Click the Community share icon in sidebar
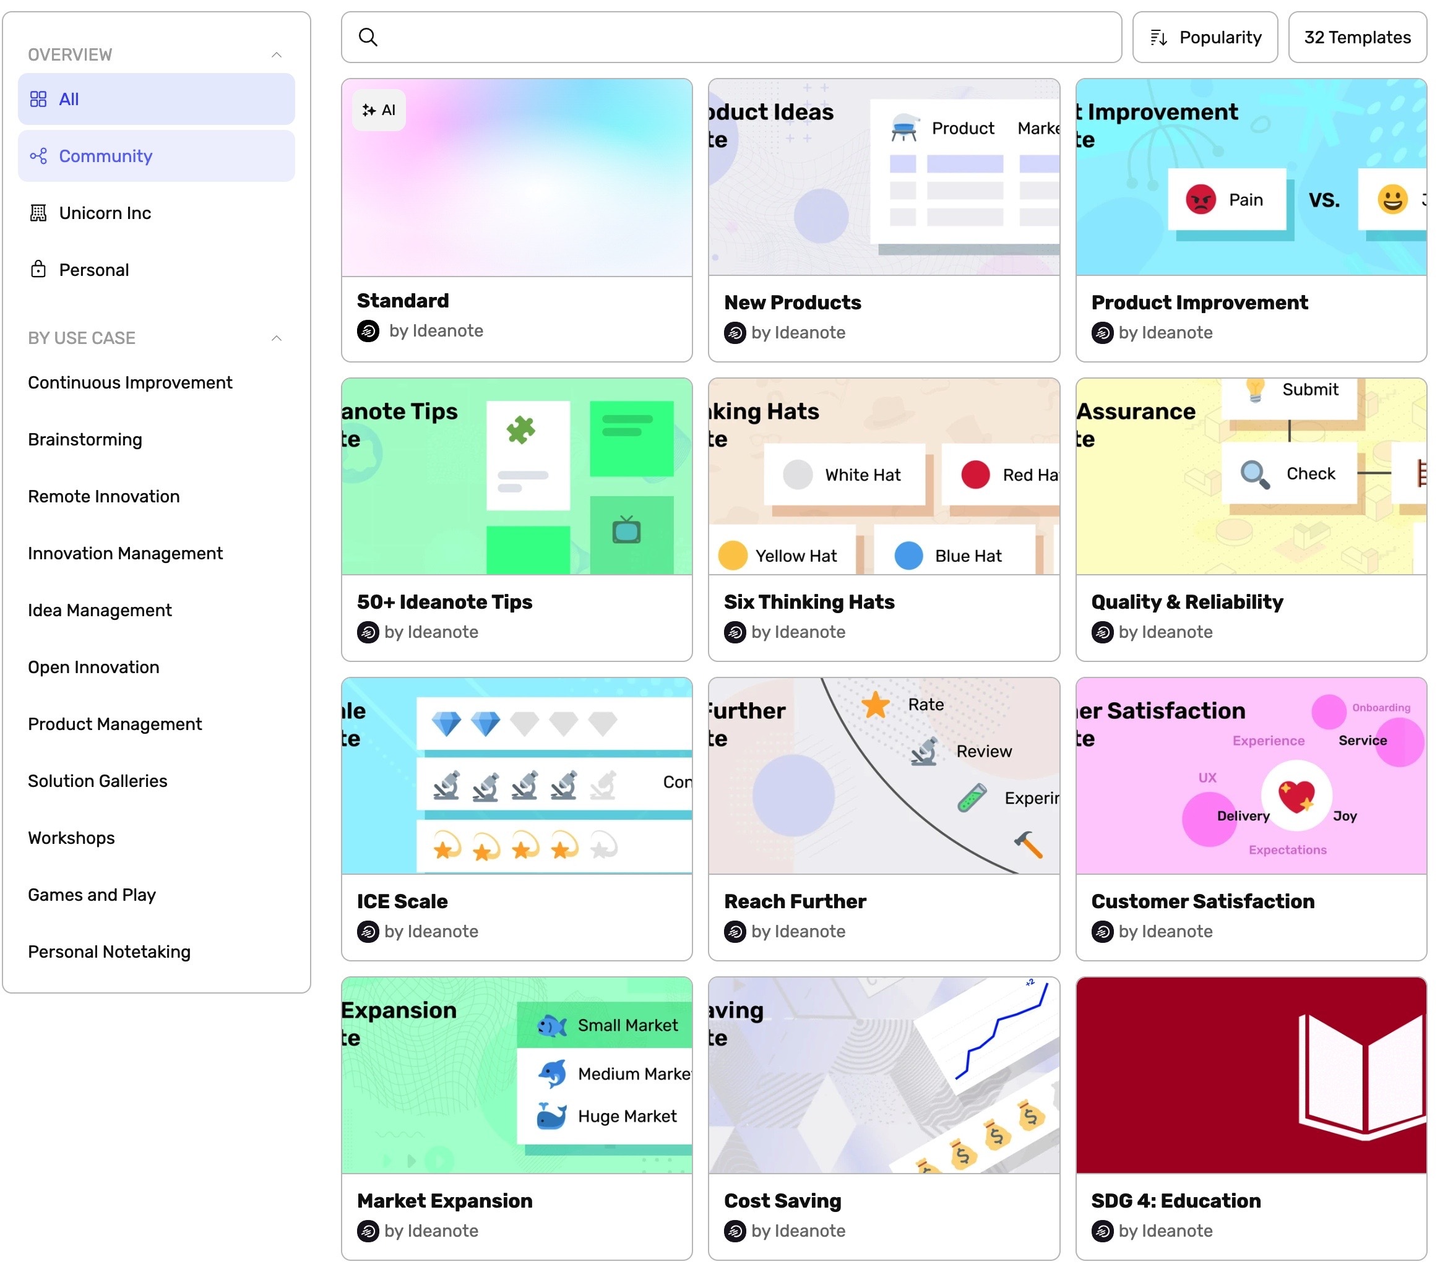 pos(38,155)
